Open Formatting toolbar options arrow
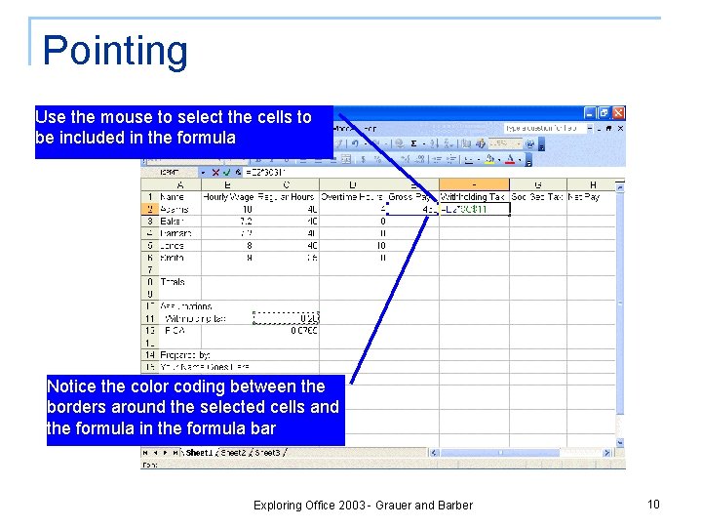702x527 pixels. [x=528, y=159]
